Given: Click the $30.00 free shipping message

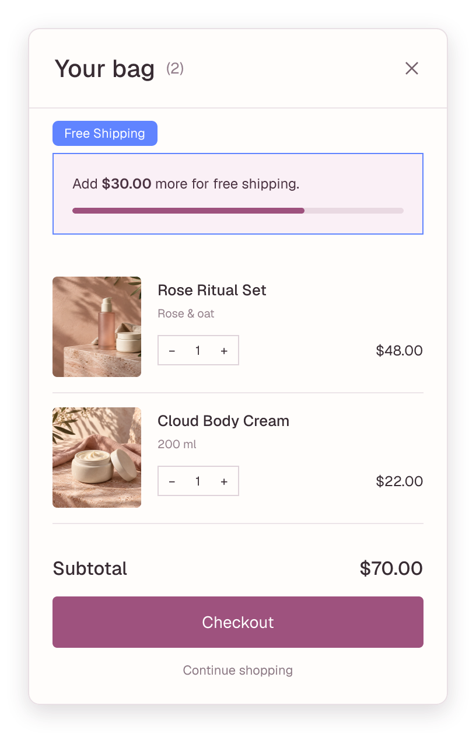Looking at the screenshot, I should click(x=185, y=184).
